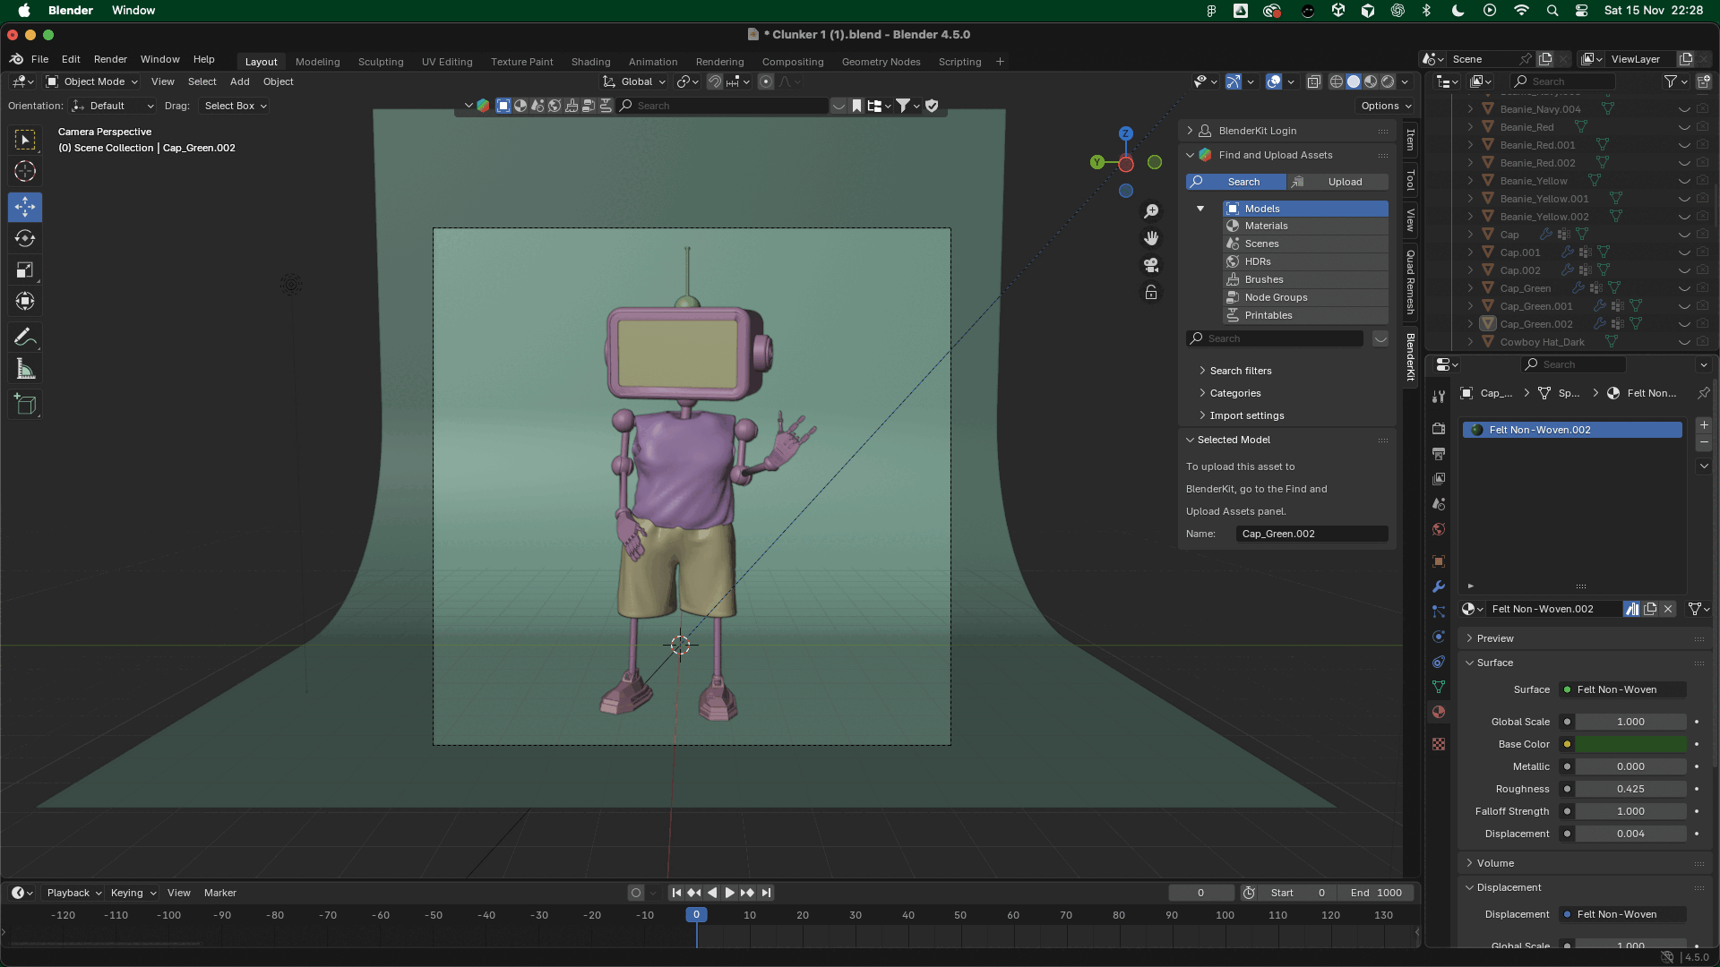Toggle snapping magnet in header
Image resolution: width=1720 pixels, height=967 pixels.
714,81
